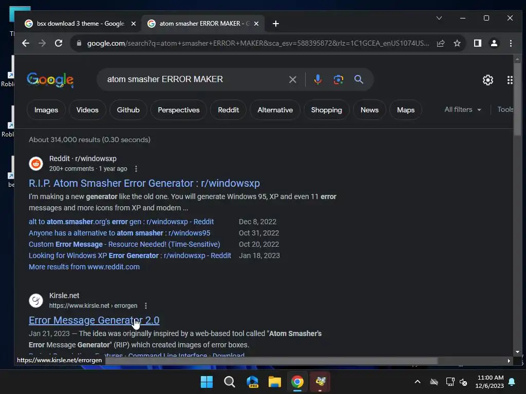
Task: Open Google quick settings gear
Action: click(x=488, y=80)
